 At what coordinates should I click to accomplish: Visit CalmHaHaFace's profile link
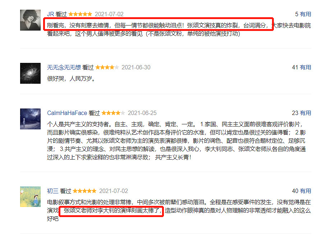67,113
